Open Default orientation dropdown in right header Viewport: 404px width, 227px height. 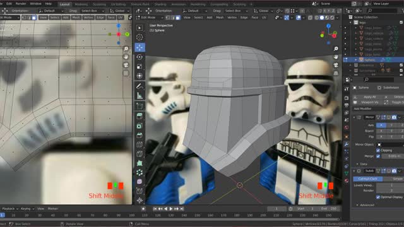194,11
